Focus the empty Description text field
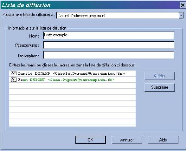This screenshot has width=186, height=151. click(108, 55)
